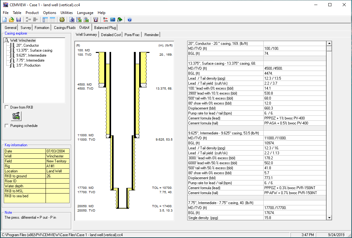Open Help via the blue question mark icon

[130, 20]
